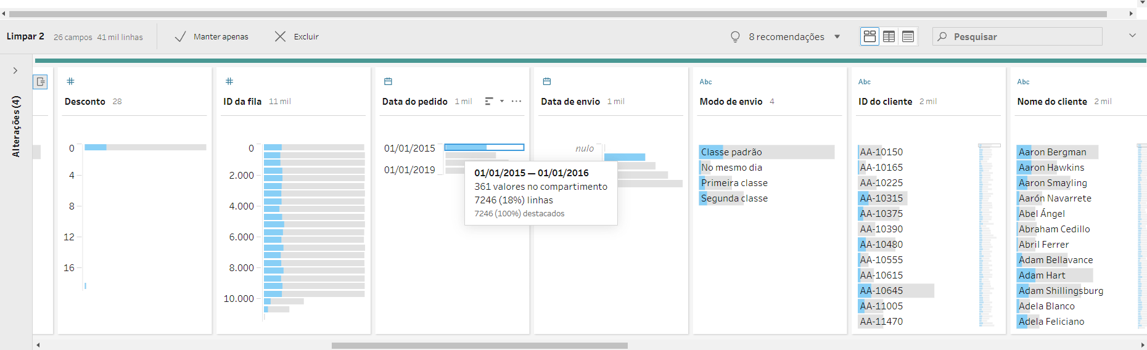
Task: Click the ID do cliente minimap scroll strip
Action: (x=989, y=235)
